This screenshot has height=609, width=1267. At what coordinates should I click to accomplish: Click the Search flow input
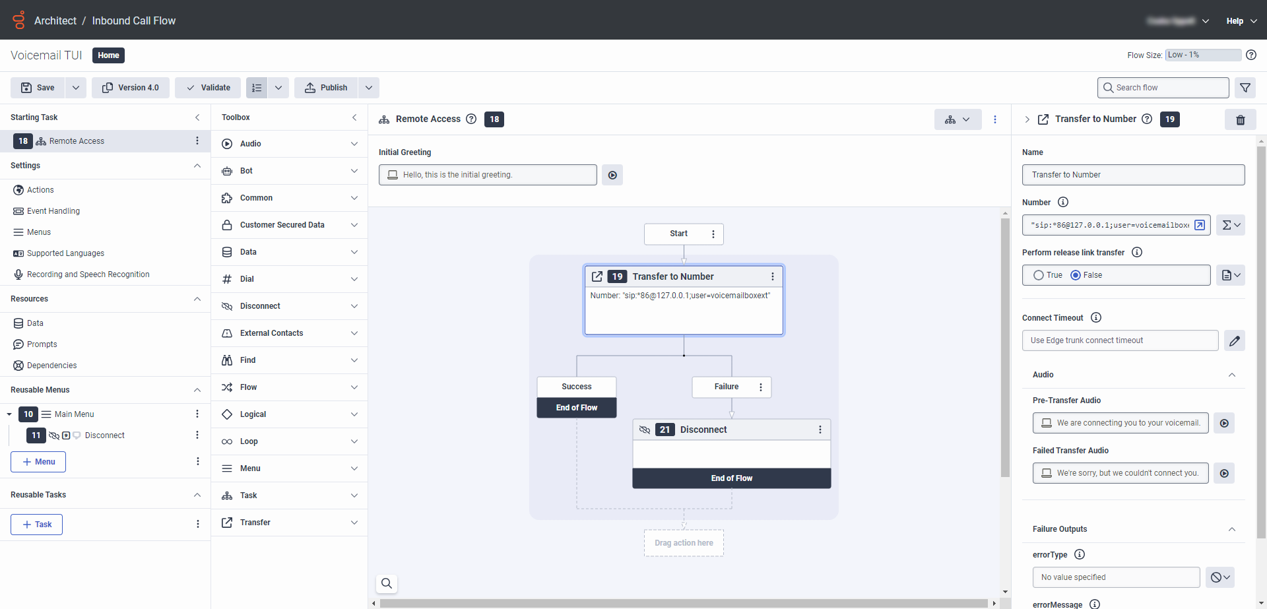(1163, 88)
